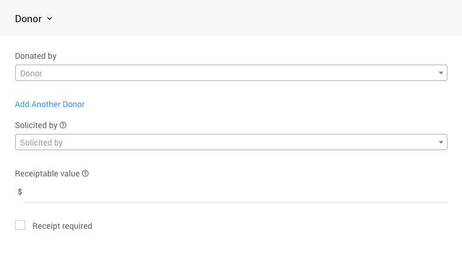Image resolution: width=462 pixels, height=262 pixels.
Task: Collapse the Donor section chevron
Action: click(x=50, y=19)
